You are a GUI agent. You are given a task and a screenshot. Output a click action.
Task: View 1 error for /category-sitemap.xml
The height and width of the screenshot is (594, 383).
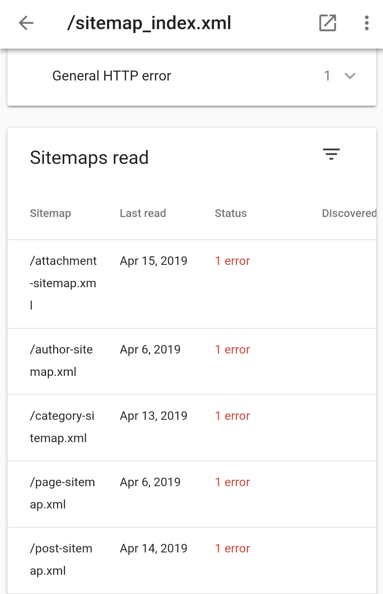point(232,416)
